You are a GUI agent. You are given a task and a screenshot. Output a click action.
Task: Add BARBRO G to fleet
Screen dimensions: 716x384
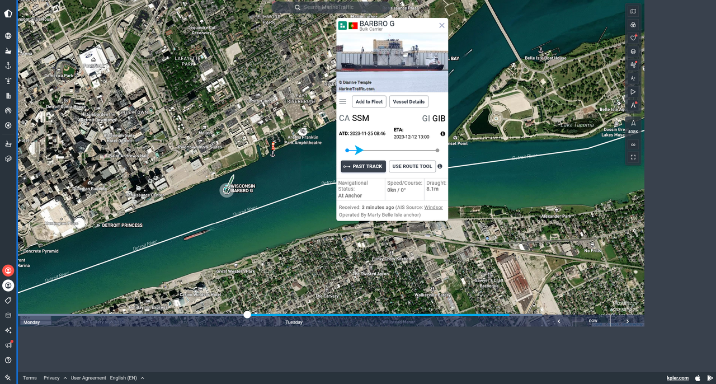pos(369,101)
